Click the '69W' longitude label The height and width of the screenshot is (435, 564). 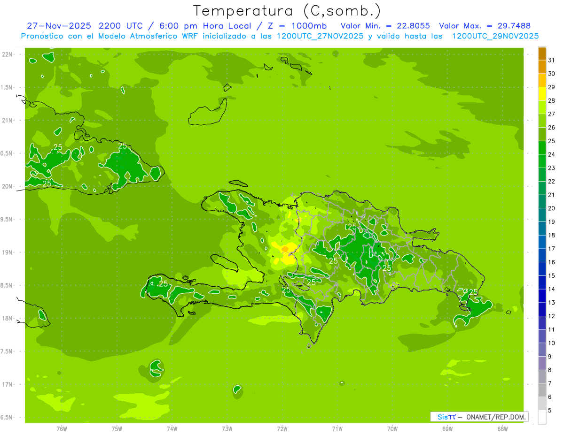tap(447, 429)
